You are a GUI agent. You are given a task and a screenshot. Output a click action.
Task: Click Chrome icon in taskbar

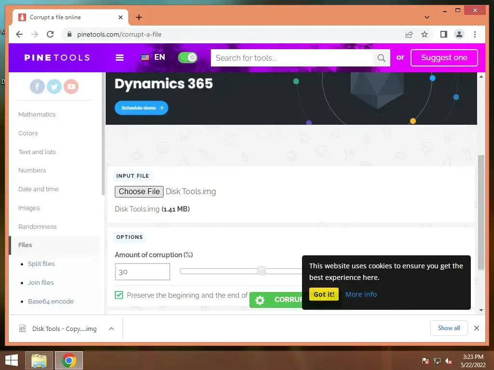[69, 360]
